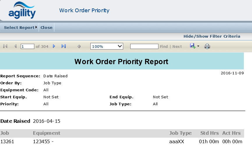The height and width of the screenshot is (147, 252).
Task: Go to first page of report
Action: pyautogui.click(x=5, y=46)
